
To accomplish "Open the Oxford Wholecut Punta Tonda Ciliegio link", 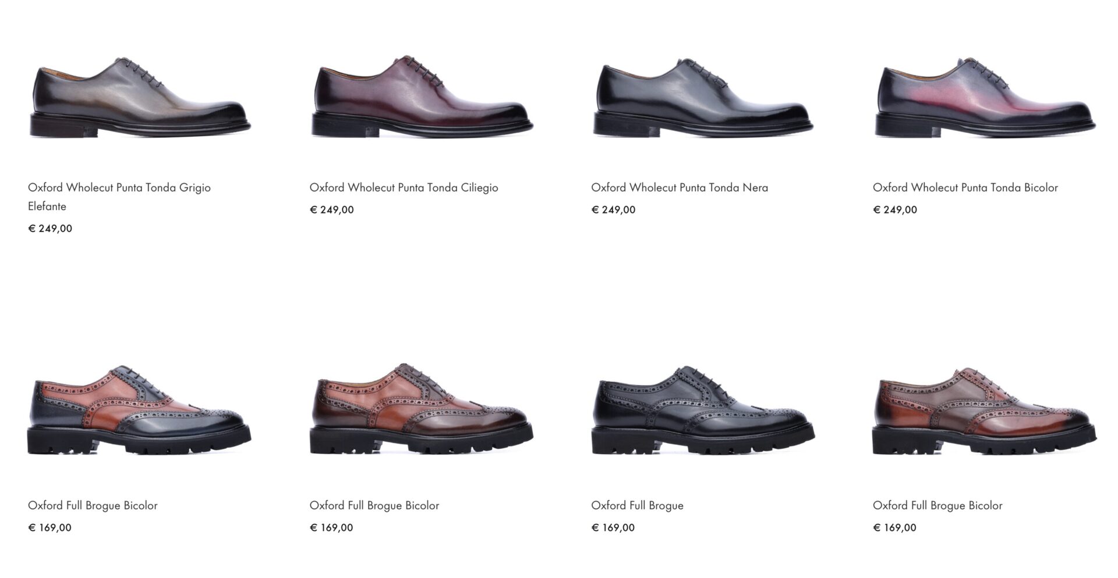I will point(404,188).
